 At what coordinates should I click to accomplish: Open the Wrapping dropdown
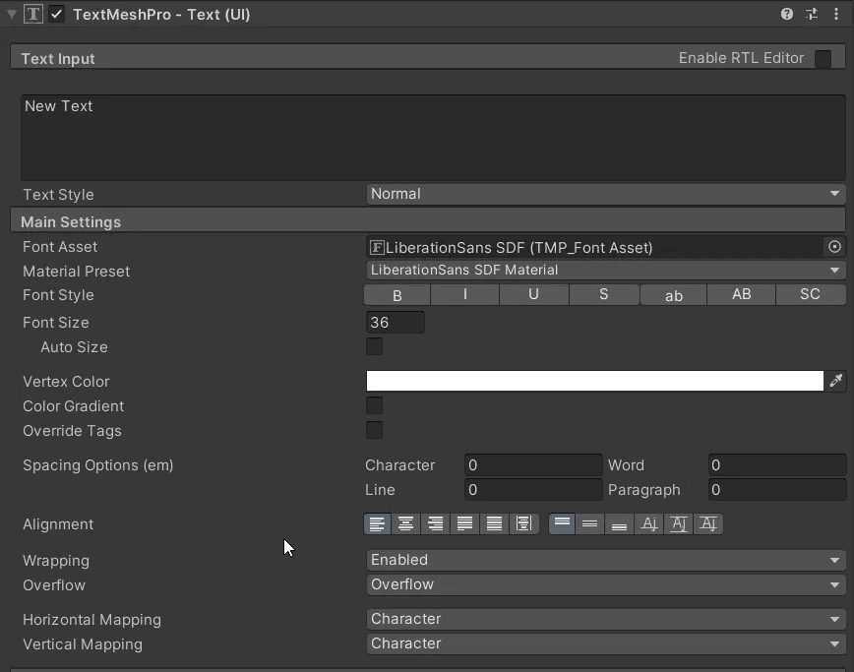click(x=606, y=560)
